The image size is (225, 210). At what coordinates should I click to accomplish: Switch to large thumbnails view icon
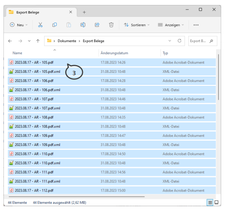click(x=217, y=202)
